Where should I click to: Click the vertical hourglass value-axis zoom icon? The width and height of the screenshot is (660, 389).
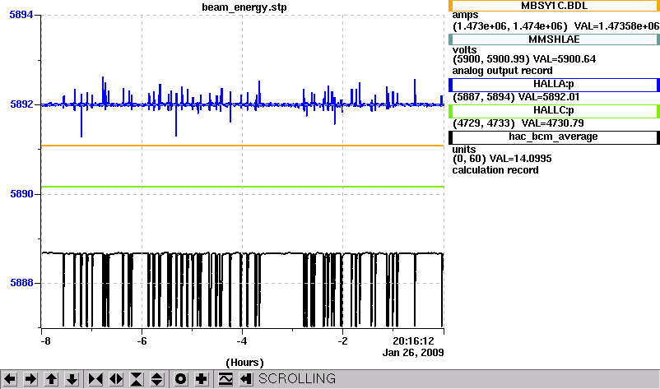[137, 379]
